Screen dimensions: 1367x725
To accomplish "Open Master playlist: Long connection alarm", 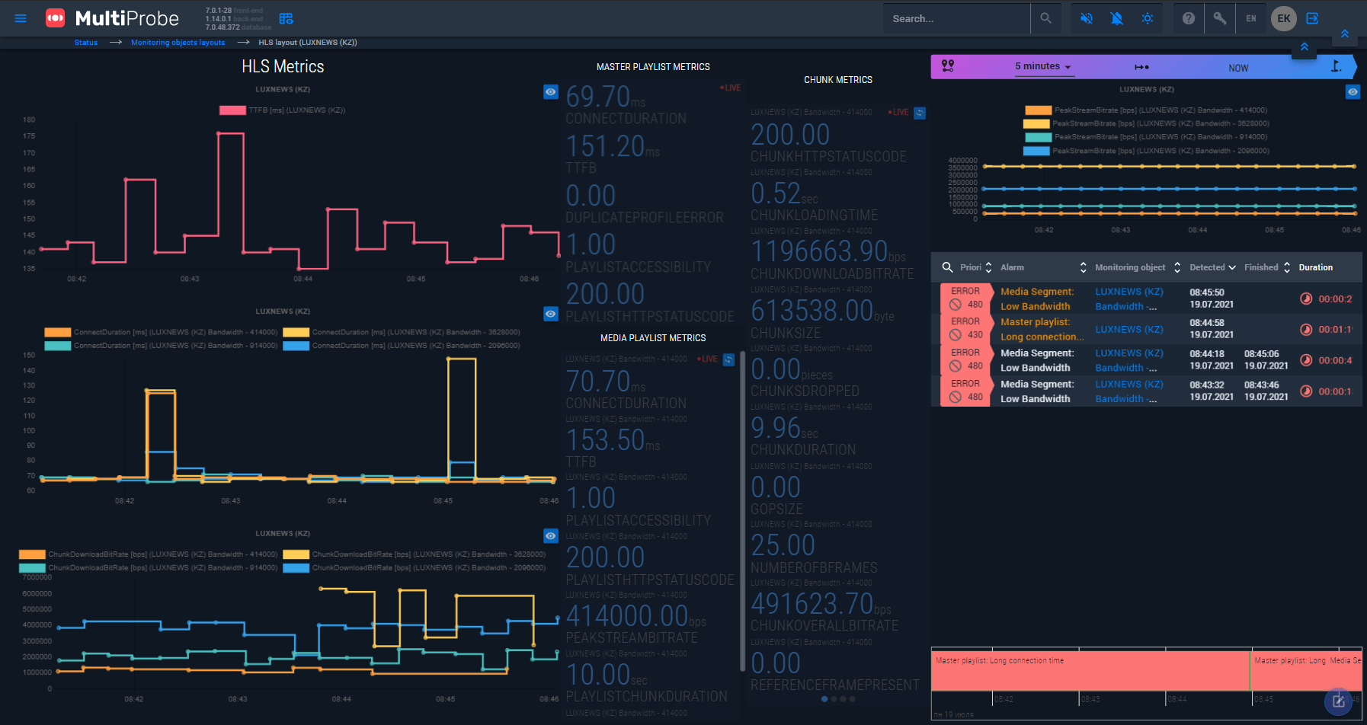I will (x=1042, y=330).
